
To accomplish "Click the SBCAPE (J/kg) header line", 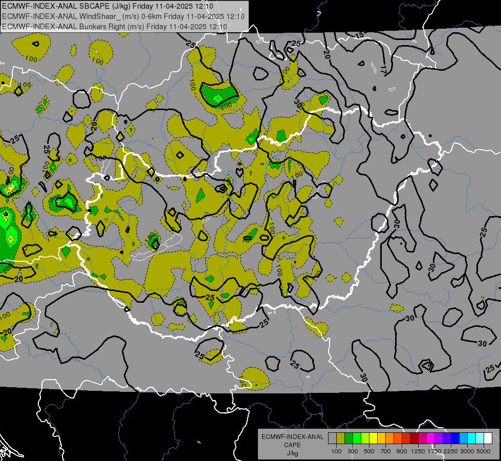I will point(107,6).
